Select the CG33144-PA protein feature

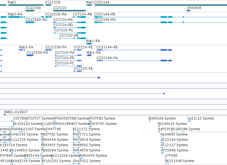click(134, 61)
